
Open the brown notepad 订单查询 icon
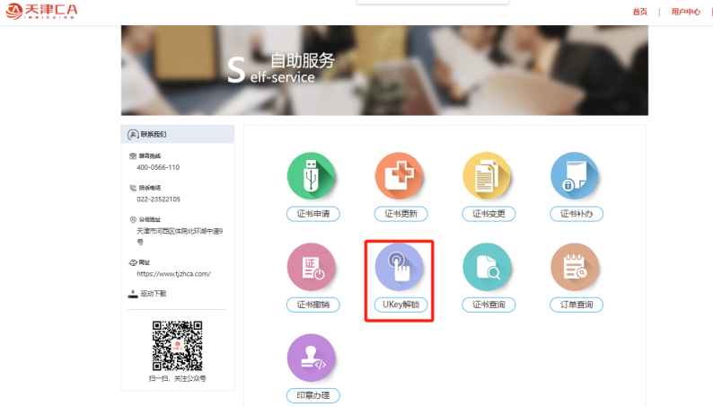click(x=575, y=267)
